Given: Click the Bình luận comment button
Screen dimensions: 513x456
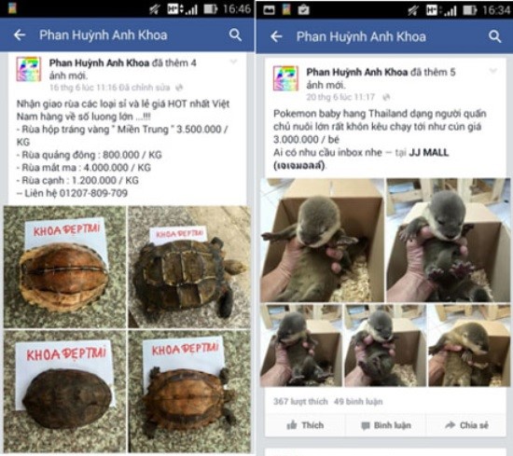Looking at the screenshot, I should [x=386, y=425].
